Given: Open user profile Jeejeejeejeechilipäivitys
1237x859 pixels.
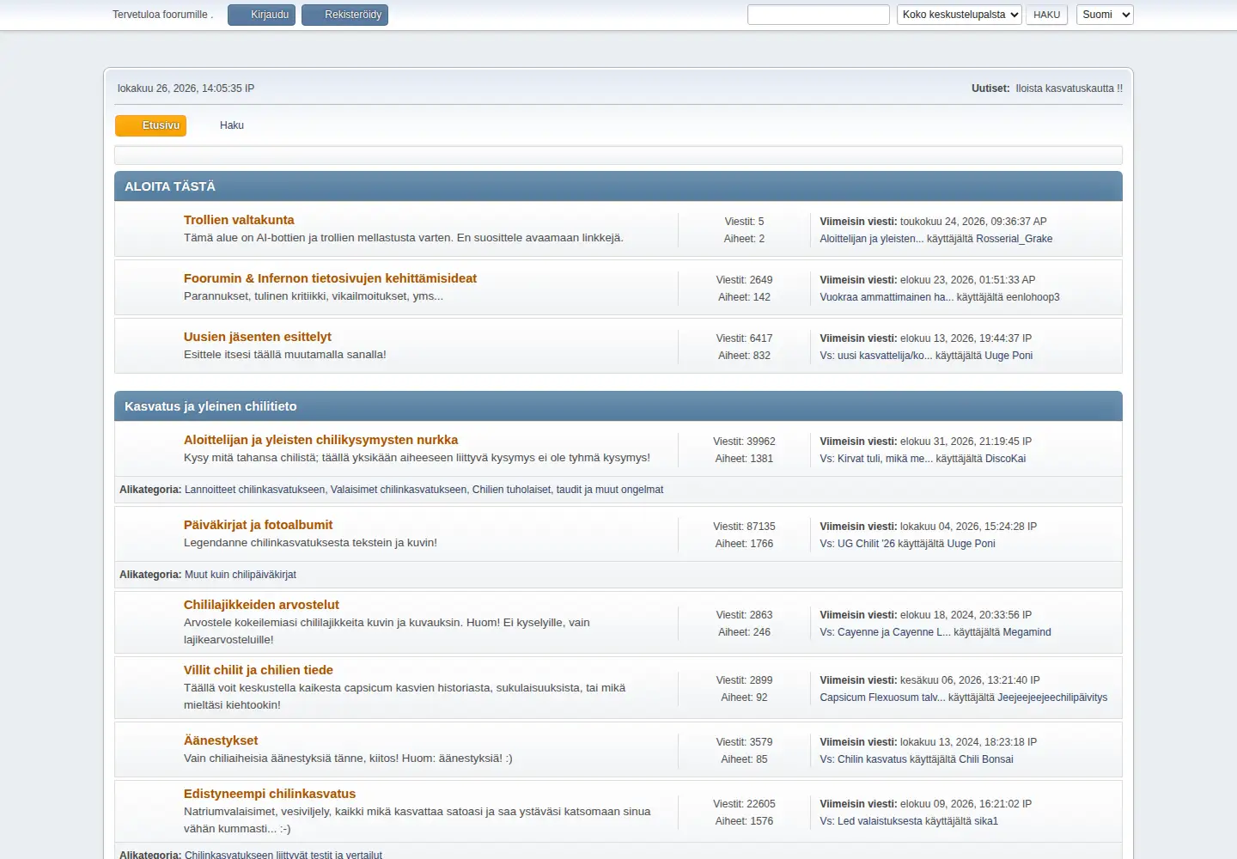Looking at the screenshot, I should tap(1052, 698).
